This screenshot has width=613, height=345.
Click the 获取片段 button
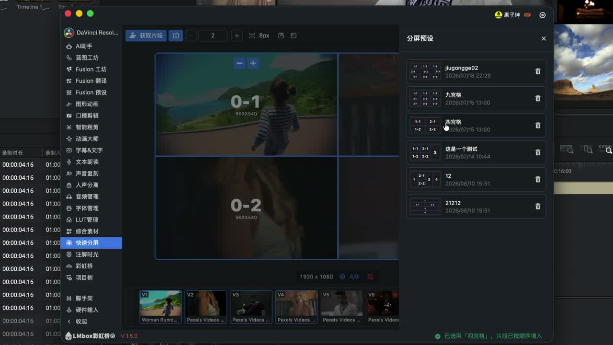146,35
